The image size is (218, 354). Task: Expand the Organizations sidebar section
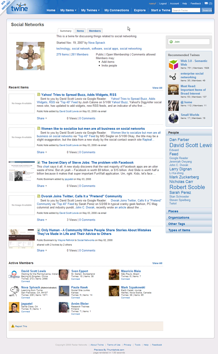[189, 217]
